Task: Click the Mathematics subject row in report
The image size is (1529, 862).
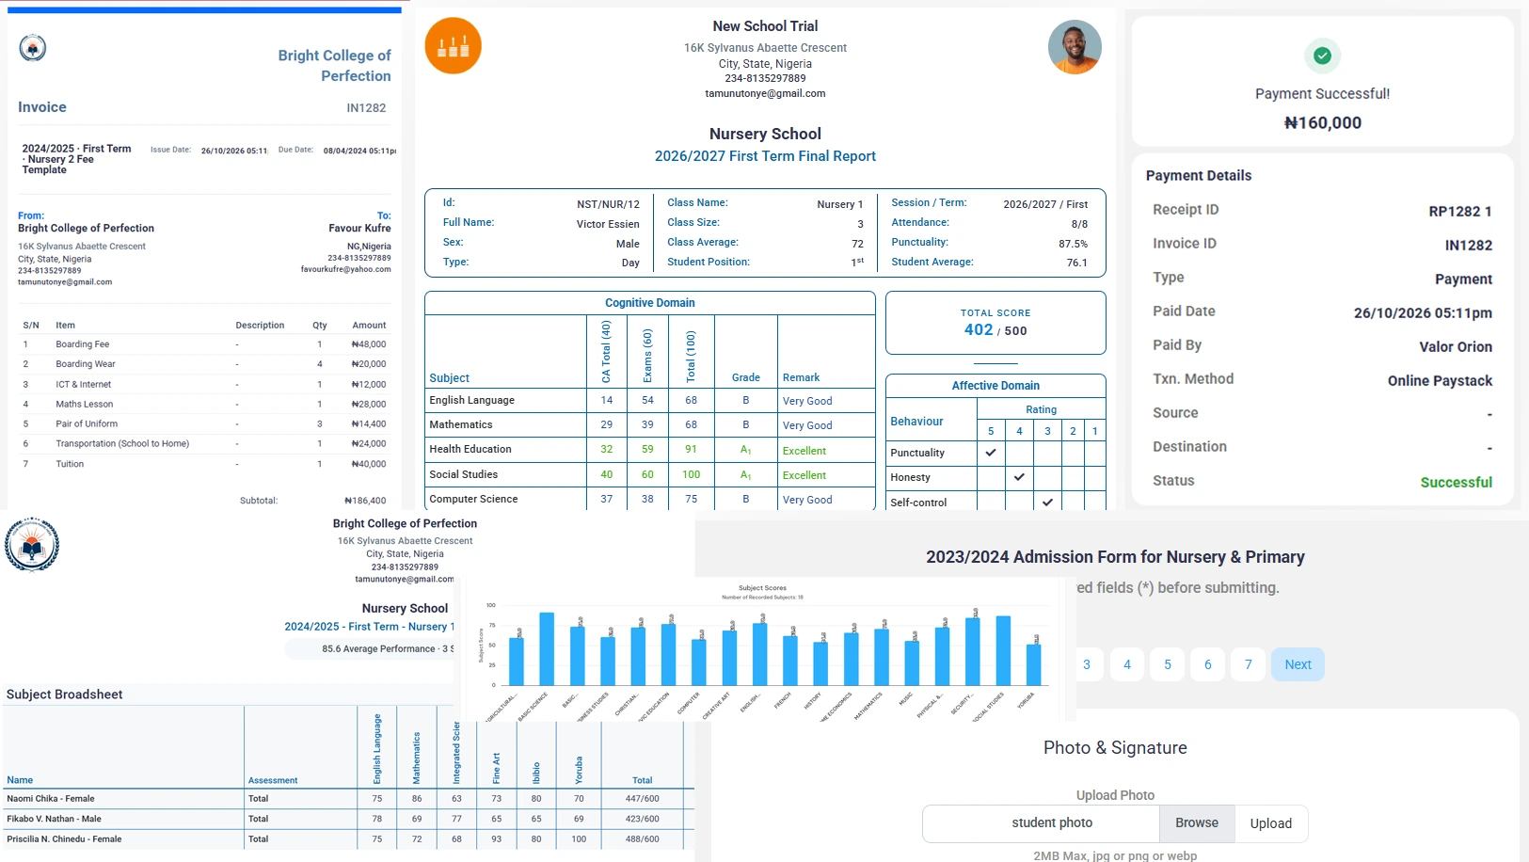Action: pyautogui.click(x=649, y=425)
